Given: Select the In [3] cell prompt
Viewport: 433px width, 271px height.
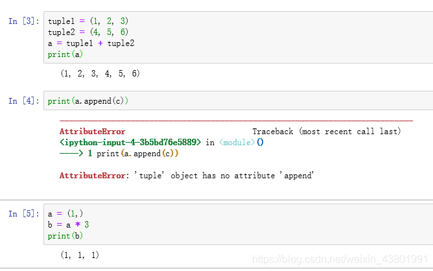Looking at the screenshot, I should pyautogui.click(x=24, y=21).
